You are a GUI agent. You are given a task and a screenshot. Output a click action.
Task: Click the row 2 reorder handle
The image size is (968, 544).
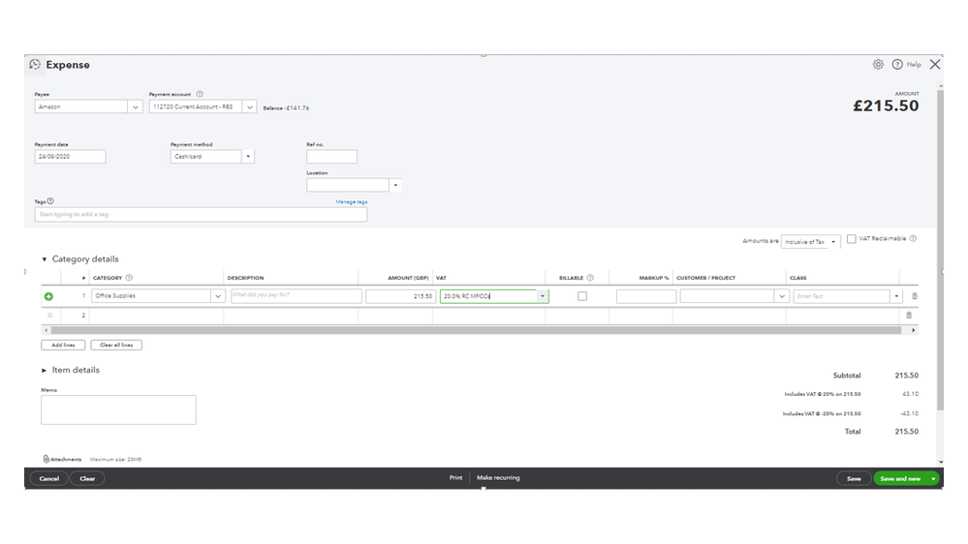pos(50,316)
